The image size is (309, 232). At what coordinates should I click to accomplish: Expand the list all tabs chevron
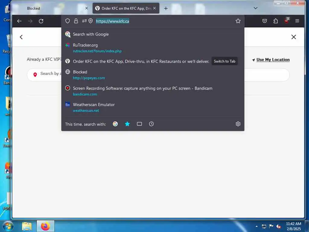[256, 8]
